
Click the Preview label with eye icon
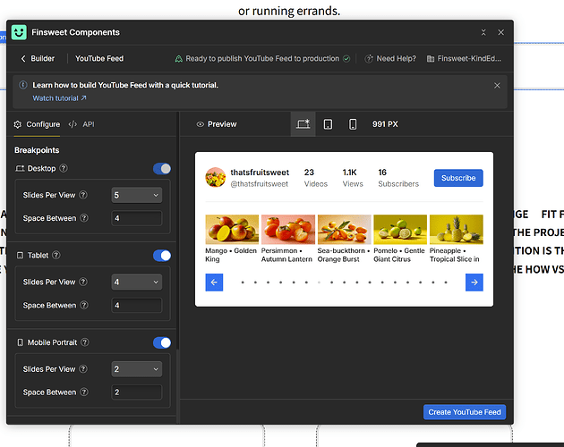[x=217, y=124]
